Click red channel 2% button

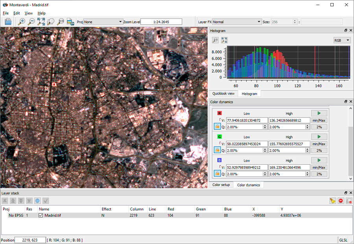coord(319,127)
